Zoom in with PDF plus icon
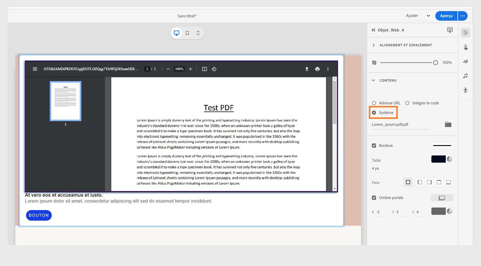The width and height of the screenshot is (481, 266). (190, 69)
